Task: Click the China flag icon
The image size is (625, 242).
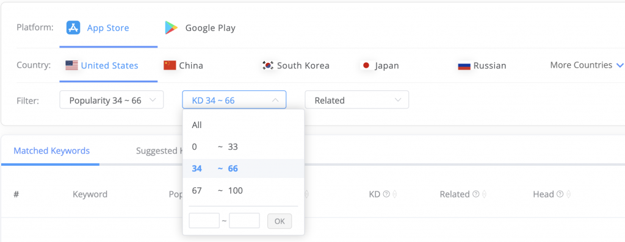Action: 170,66
